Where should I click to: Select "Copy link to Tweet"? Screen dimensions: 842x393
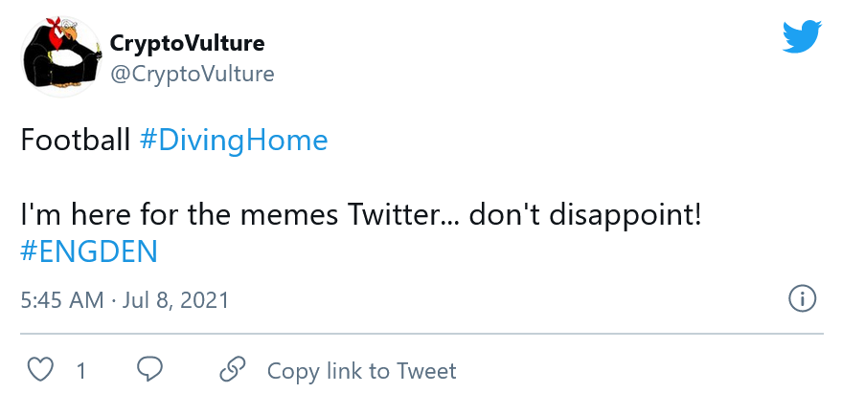pos(361,371)
